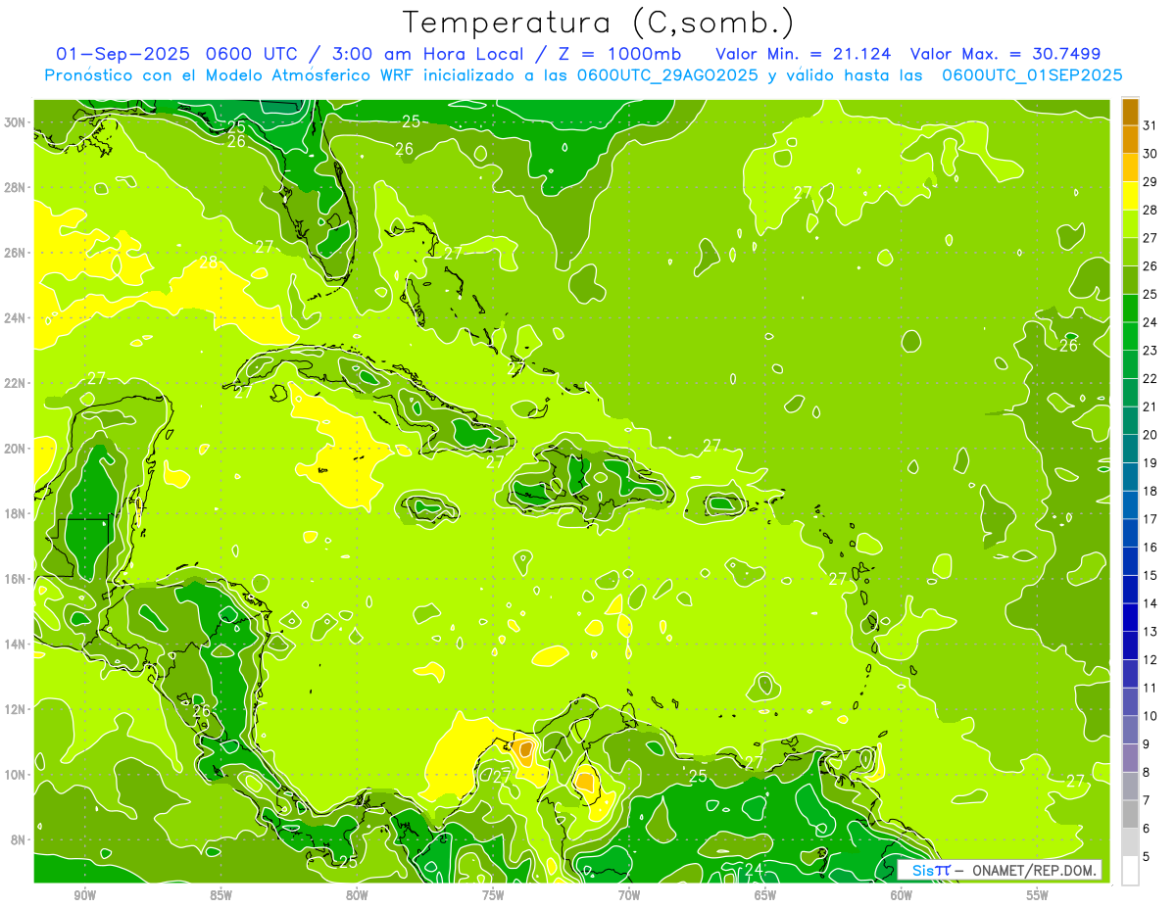Click the 28N latitude axis label
The image size is (1176, 908).
(x=15, y=187)
